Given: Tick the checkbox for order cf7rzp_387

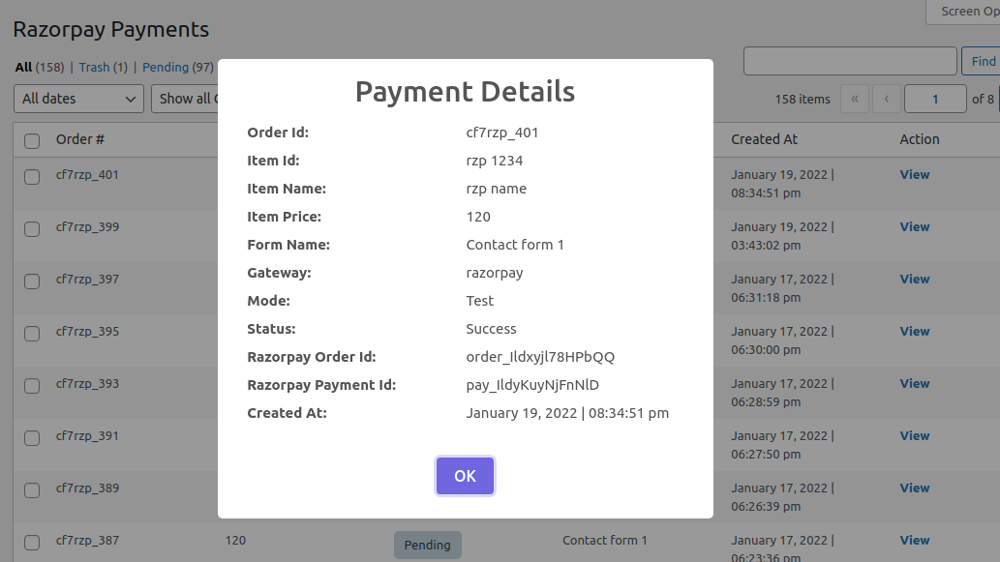Looking at the screenshot, I should pyautogui.click(x=32, y=543).
